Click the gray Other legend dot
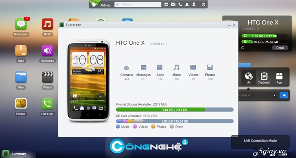 172,127
